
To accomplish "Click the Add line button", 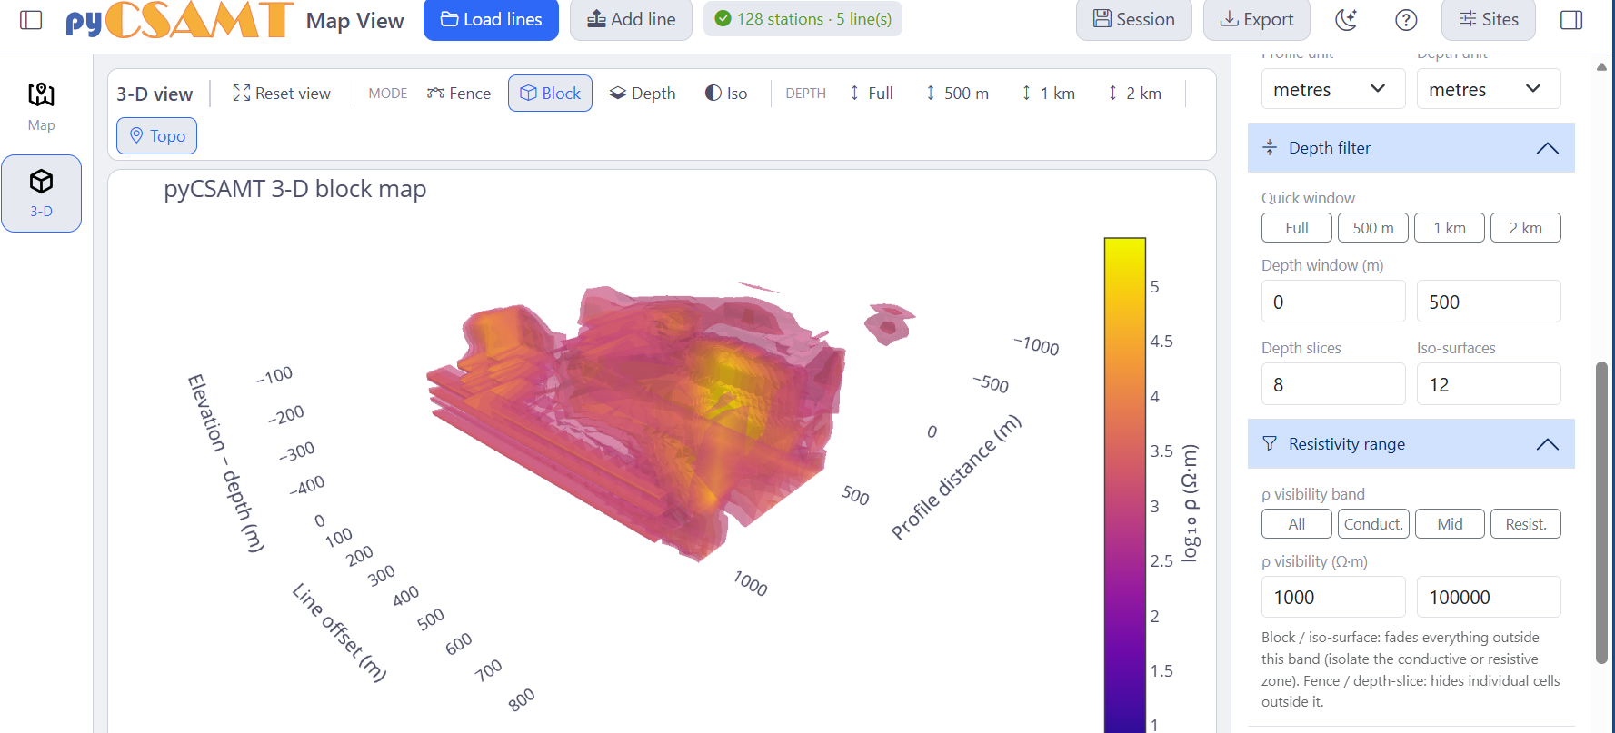I will [631, 19].
